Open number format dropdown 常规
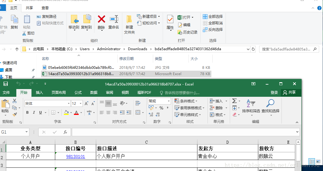 [169, 101]
